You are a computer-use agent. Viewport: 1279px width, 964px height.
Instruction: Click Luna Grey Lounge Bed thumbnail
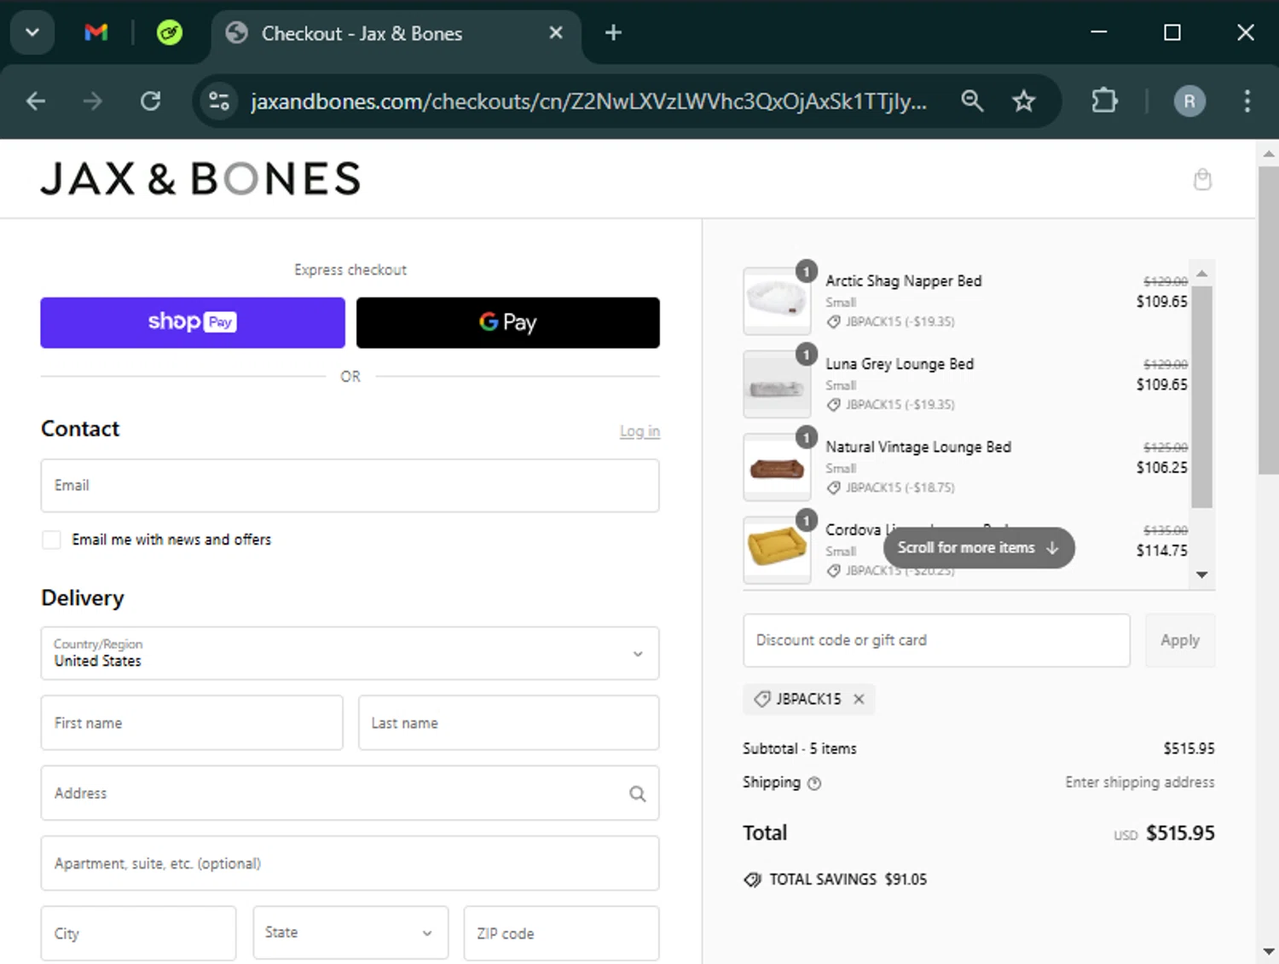pos(777,384)
